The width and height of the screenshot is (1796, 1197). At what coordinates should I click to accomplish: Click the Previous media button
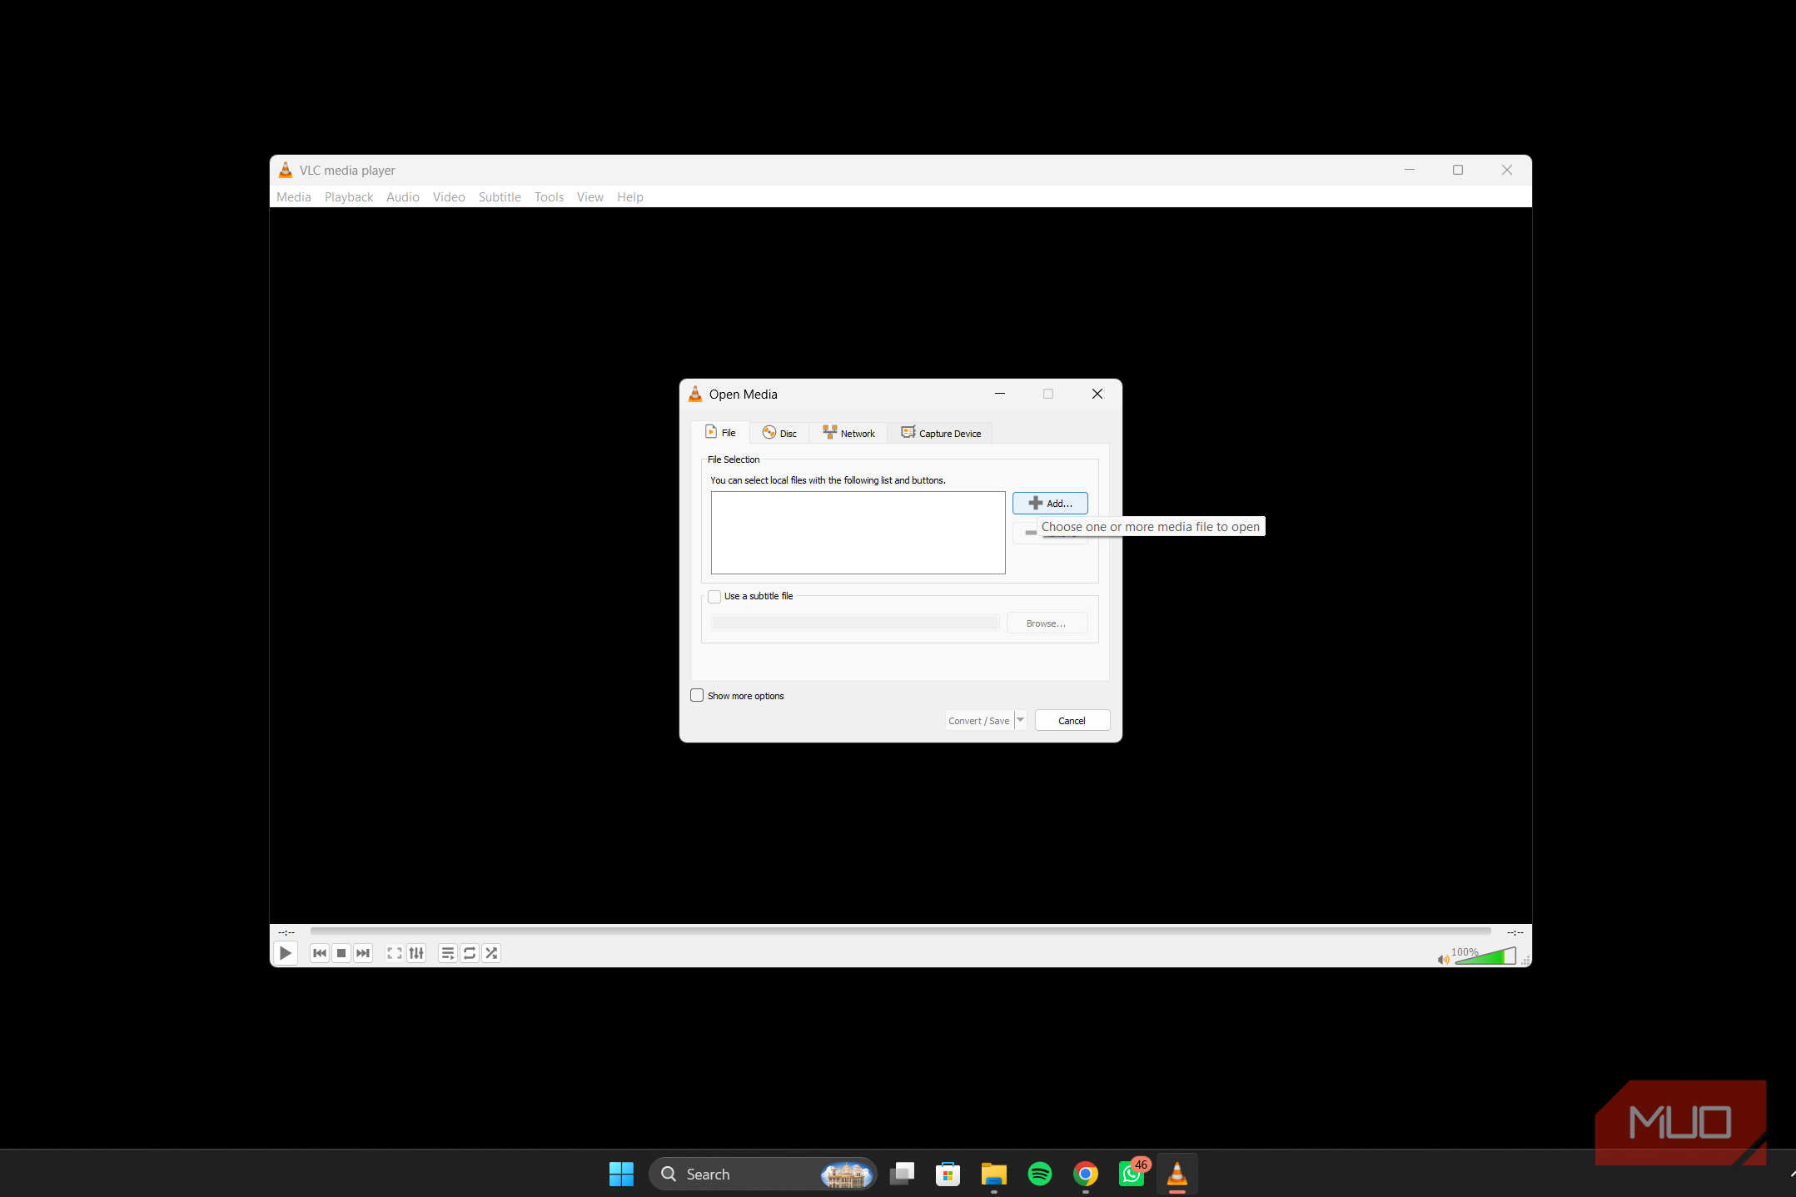[320, 953]
